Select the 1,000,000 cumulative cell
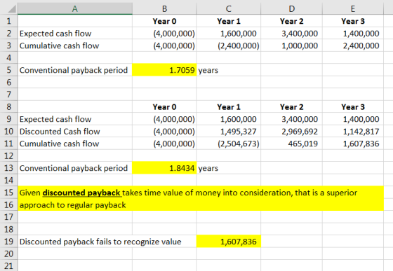The width and height of the screenshot is (393, 271). tap(291, 46)
